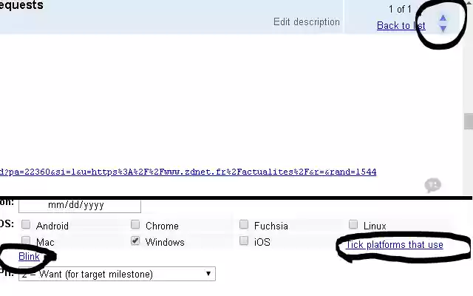Tick the Chrome OS checkbox
473x296 pixels.
click(x=135, y=225)
